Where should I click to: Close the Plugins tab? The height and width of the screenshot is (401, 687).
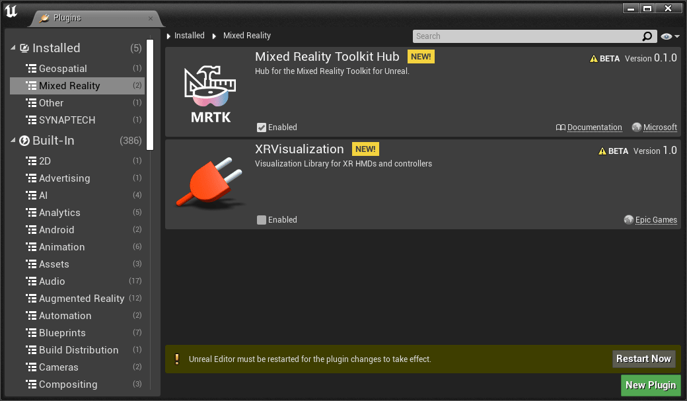[151, 18]
